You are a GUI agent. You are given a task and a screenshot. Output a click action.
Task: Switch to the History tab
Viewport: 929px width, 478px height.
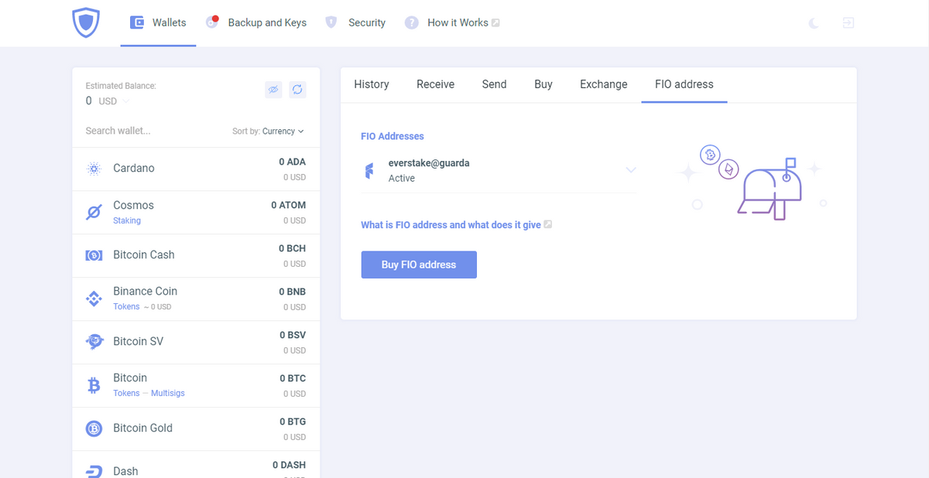[372, 84]
